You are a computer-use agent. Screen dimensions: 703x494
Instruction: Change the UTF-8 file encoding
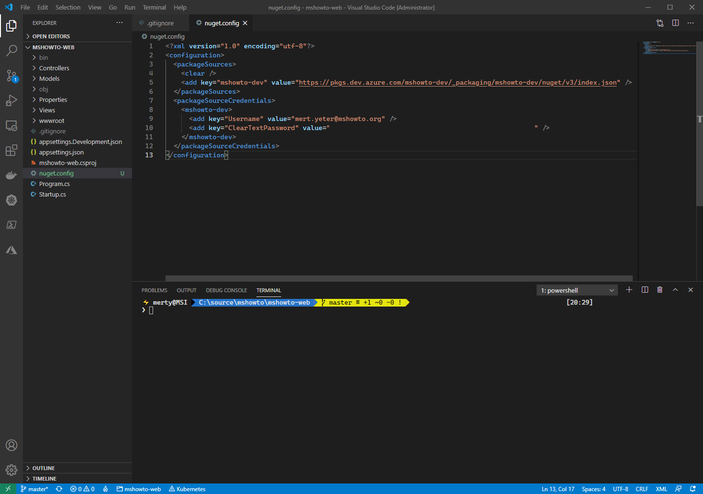tap(621, 489)
